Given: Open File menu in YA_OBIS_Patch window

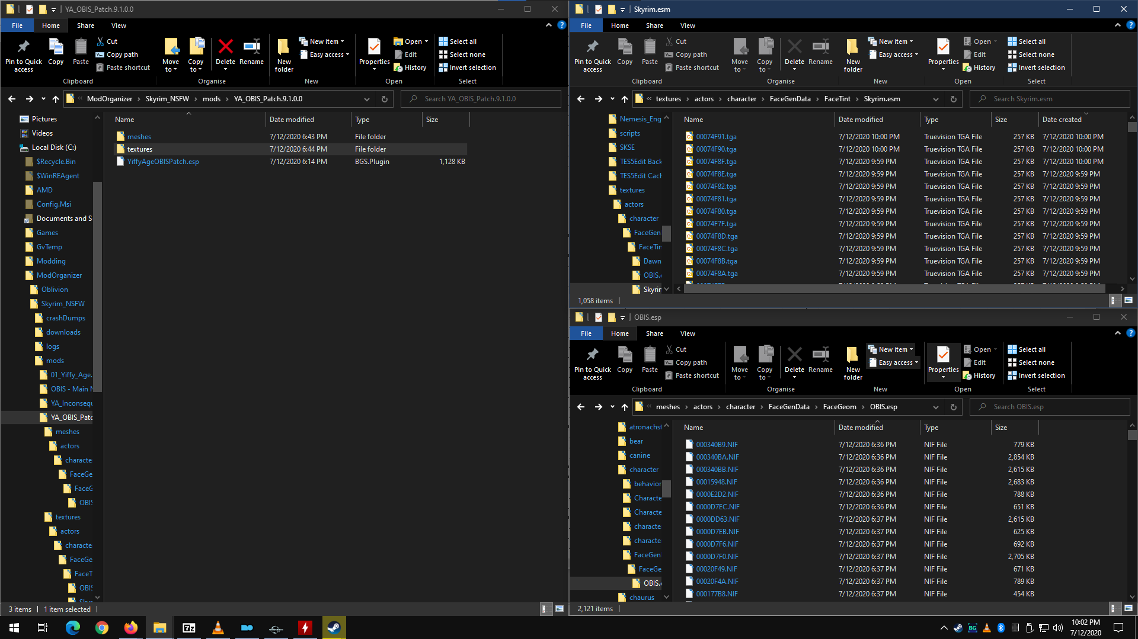Looking at the screenshot, I should pos(17,25).
